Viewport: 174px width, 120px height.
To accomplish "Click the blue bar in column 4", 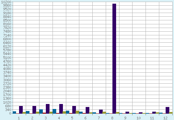I will click(x=54, y=111).
